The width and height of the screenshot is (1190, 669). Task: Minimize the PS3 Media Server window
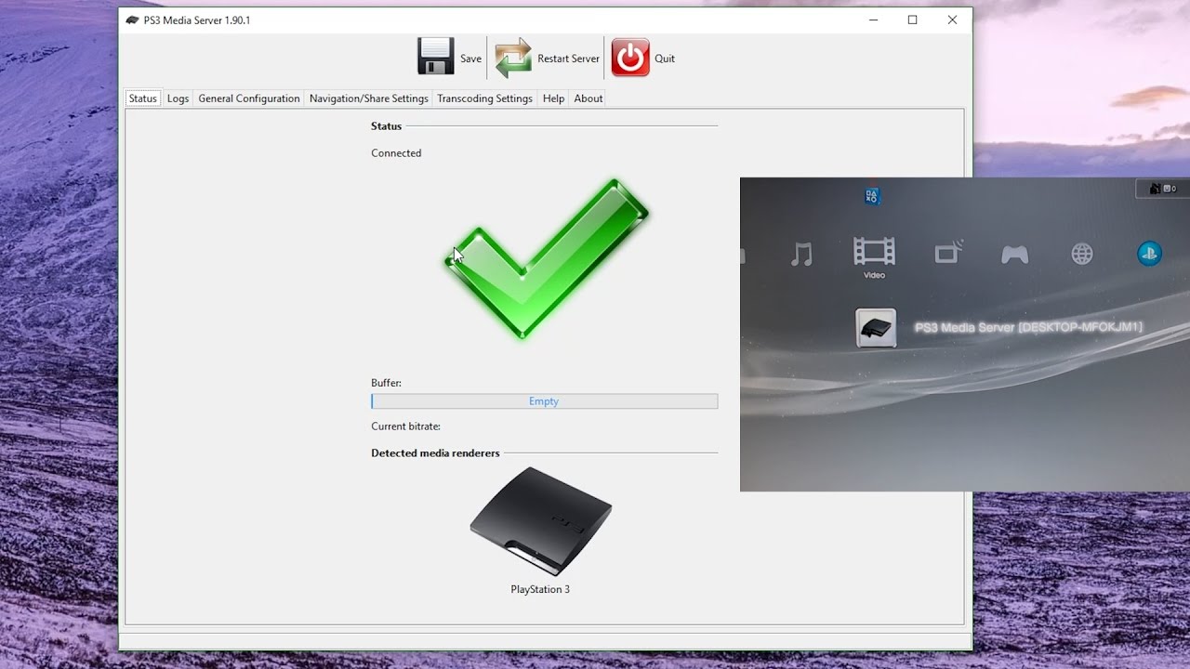click(x=873, y=20)
